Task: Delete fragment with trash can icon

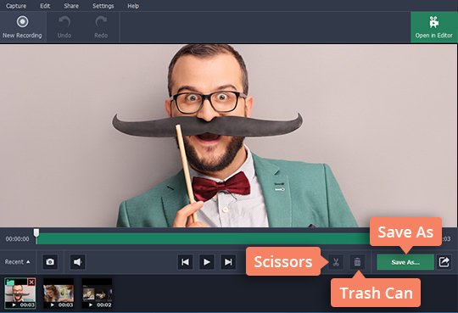Action: (x=357, y=262)
